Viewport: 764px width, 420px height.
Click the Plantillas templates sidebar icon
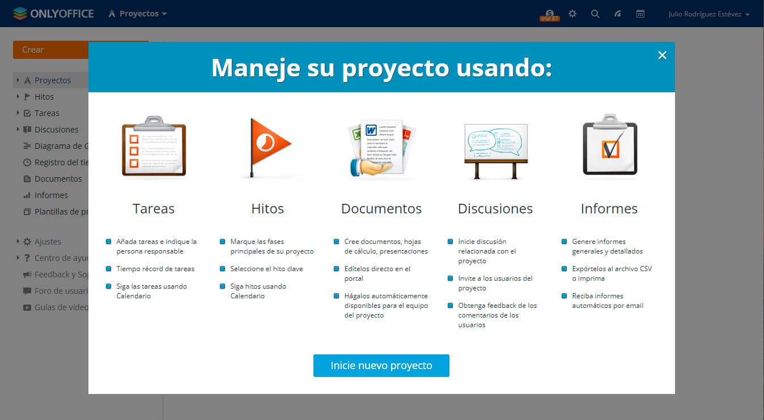point(27,212)
